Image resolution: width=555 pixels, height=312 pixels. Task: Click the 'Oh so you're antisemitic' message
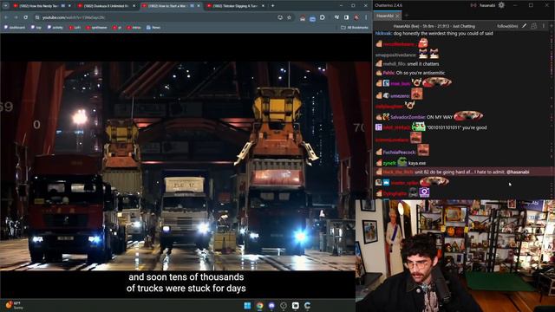click(421, 73)
